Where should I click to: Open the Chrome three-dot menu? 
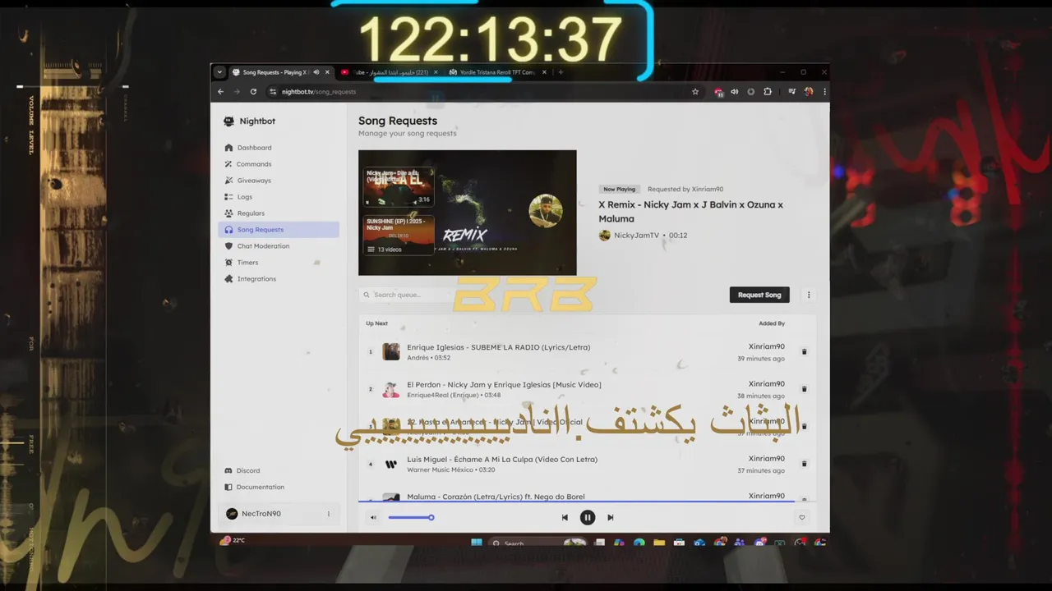tap(824, 92)
